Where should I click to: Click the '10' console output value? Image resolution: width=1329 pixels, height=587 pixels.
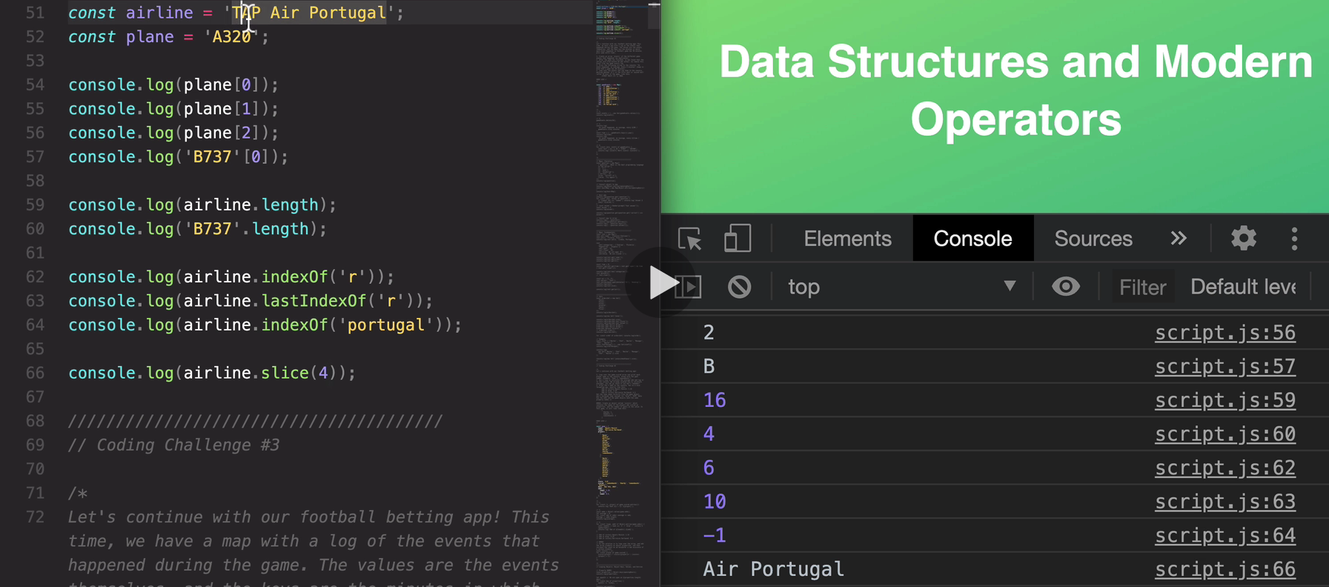[x=714, y=502]
